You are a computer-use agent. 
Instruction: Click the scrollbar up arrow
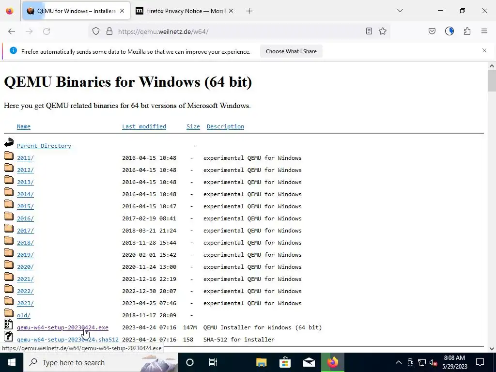pyautogui.click(x=492, y=66)
